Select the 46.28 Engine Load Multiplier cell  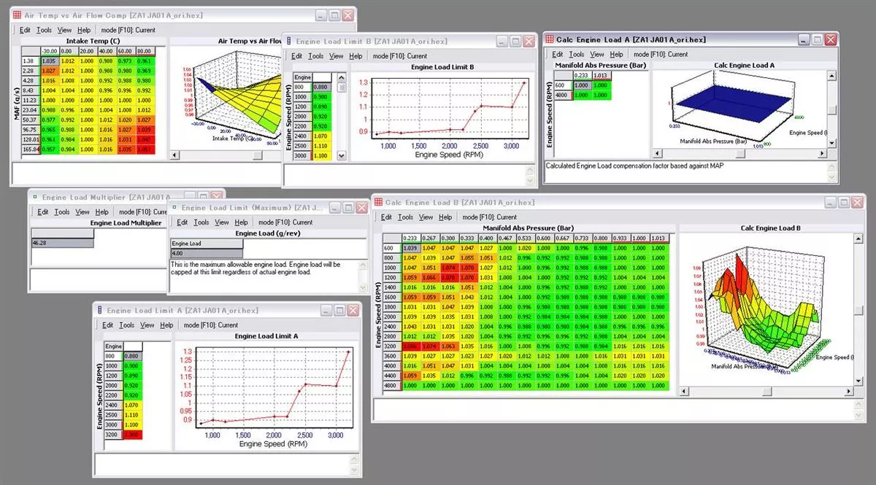62,242
